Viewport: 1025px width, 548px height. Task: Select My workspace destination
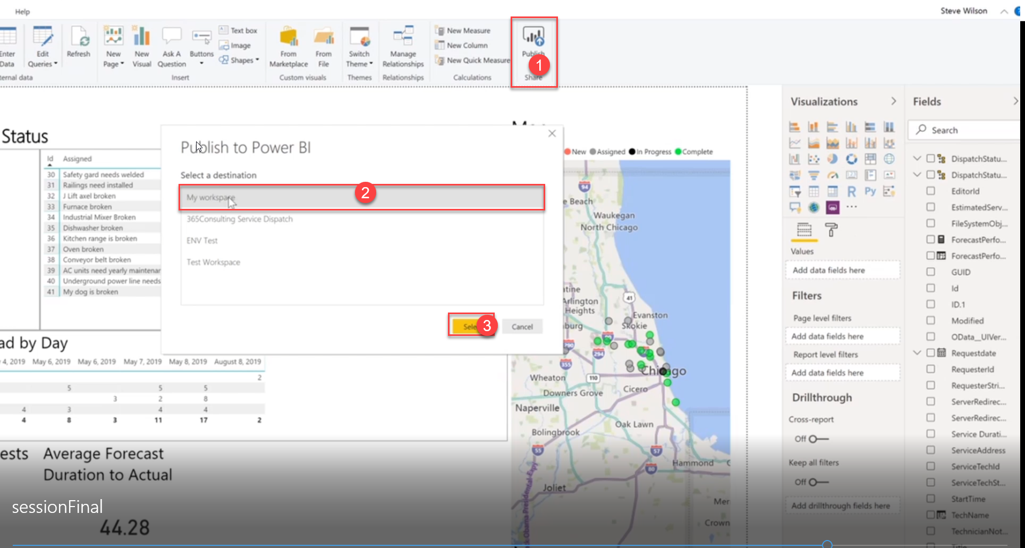tap(362, 198)
